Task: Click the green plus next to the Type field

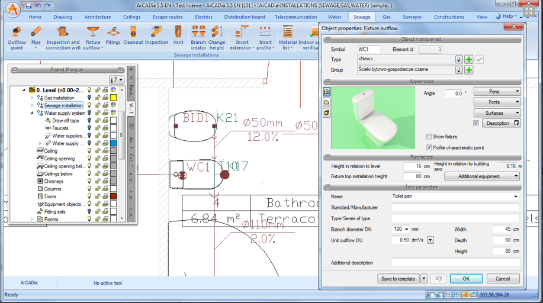Action: pyautogui.click(x=468, y=60)
